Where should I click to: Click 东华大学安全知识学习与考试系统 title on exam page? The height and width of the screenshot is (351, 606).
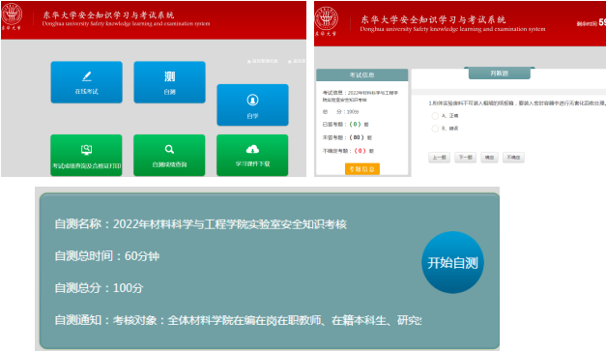pyautogui.click(x=433, y=19)
